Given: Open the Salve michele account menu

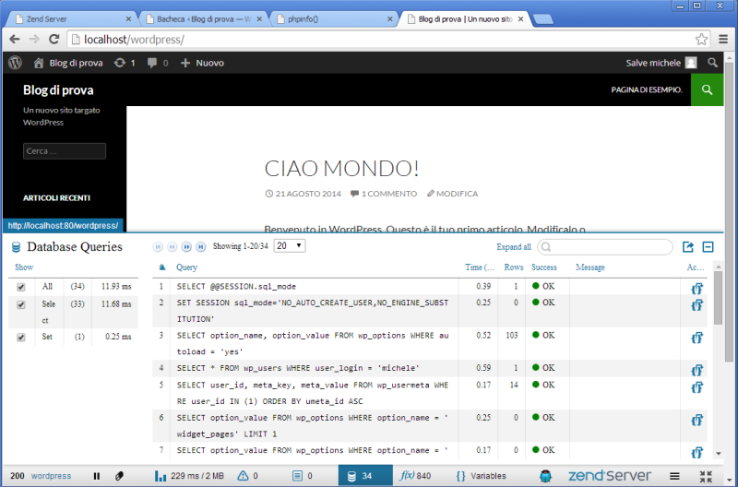Looking at the screenshot, I should 661,63.
